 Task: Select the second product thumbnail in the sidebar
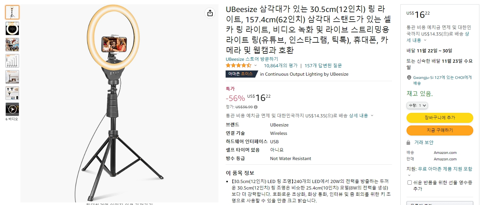[12, 28]
